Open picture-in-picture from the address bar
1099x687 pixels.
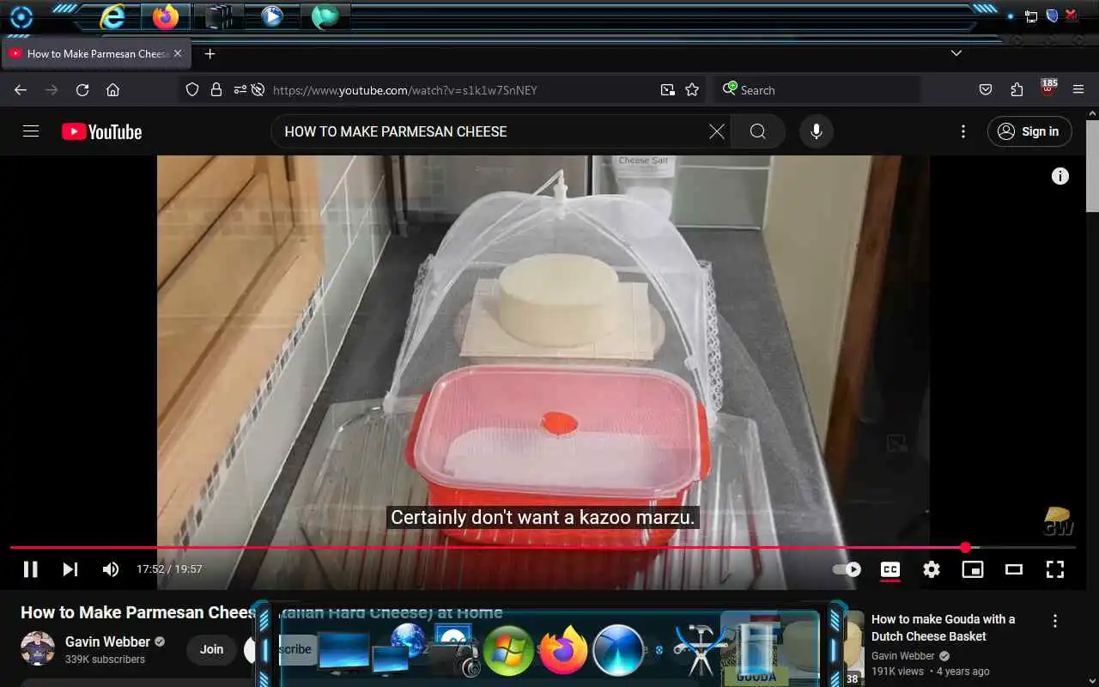pyautogui.click(x=667, y=90)
